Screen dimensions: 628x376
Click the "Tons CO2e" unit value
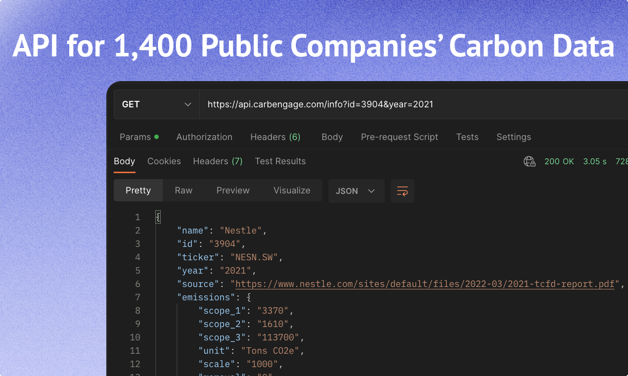pyautogui.click(x=270, y=351)
